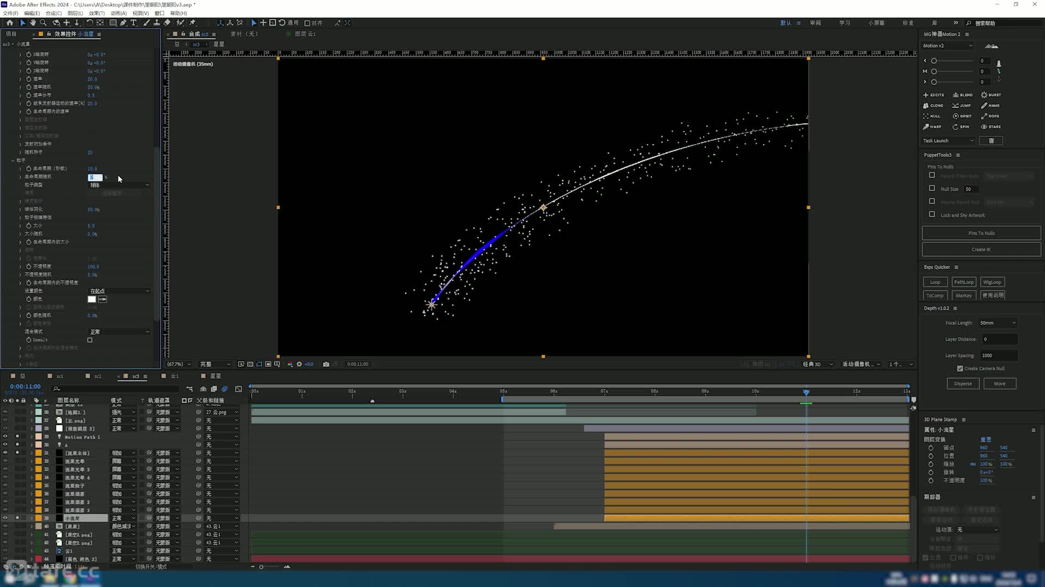The width and height of the screenshot is (1045, 587).
Task: Enable the Lock and Shy Artwork checkbox
Action: [x=932, y=215]
